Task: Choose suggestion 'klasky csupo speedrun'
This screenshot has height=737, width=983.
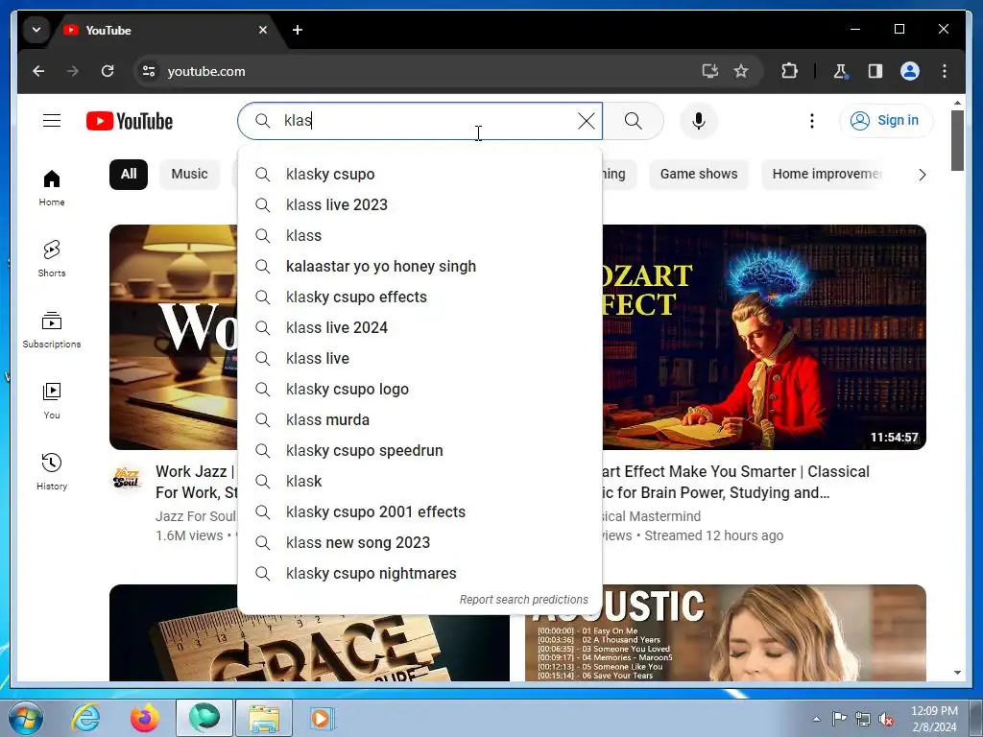Action: [x=420, y=451]
